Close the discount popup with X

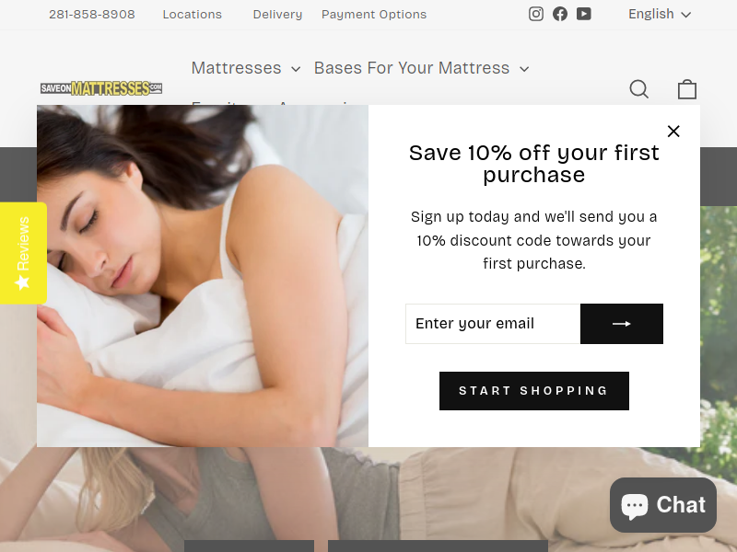click(x=673, y=132)
